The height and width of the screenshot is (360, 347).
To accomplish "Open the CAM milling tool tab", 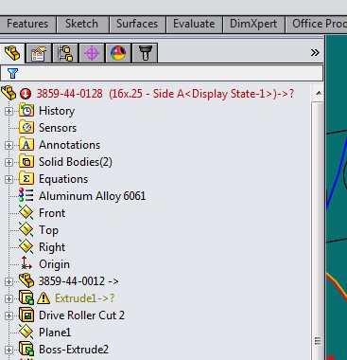I will [145, 53].
